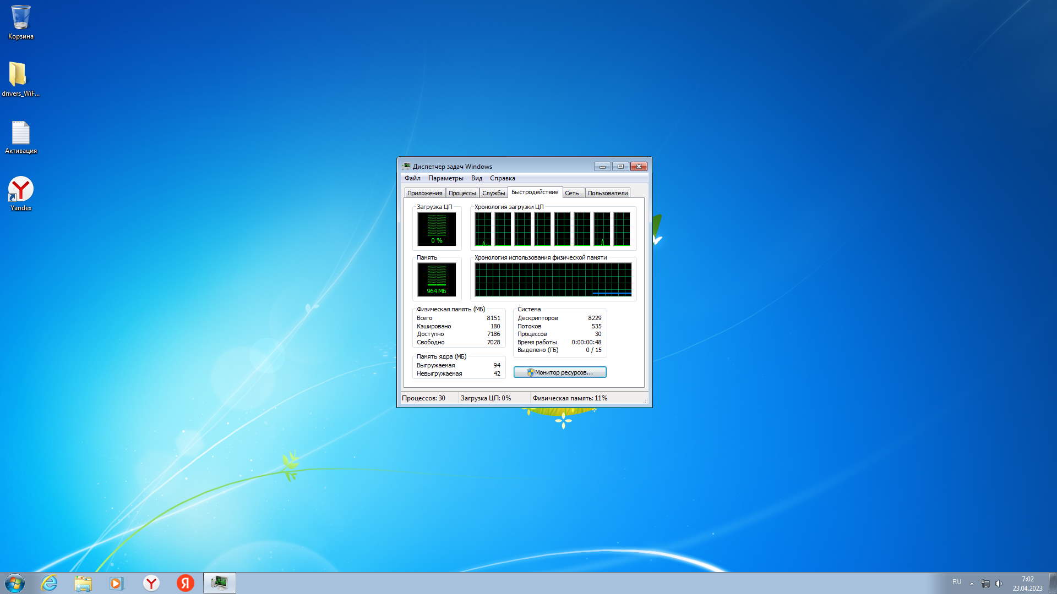Open Internet Explorer from the taskbar
The width and height of the screenshot is (1057, 594).
[50, 583]
